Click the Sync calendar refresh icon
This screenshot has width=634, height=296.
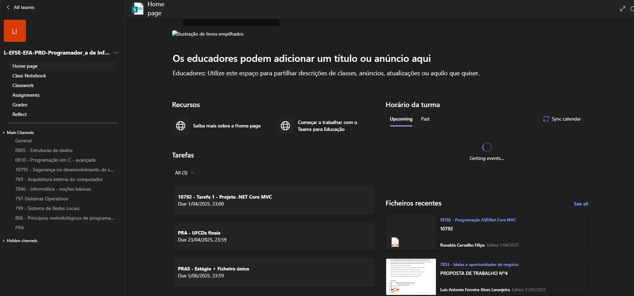click(546, 119)
